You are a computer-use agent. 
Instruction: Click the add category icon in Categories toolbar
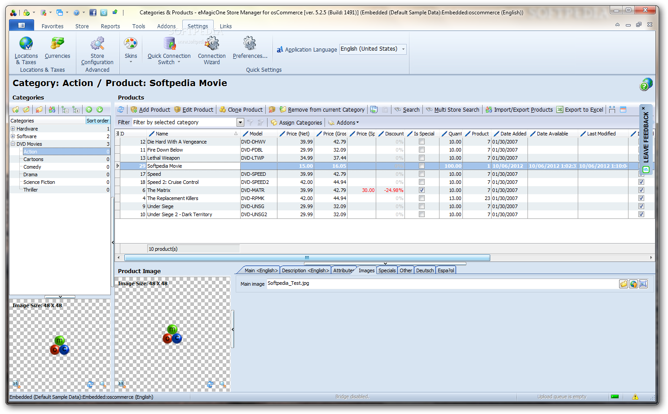click(16, 109)
